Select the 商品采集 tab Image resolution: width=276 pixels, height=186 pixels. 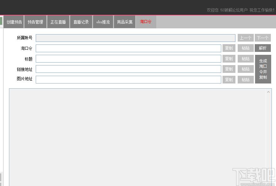pyautogui.click(x=125, y=22)
